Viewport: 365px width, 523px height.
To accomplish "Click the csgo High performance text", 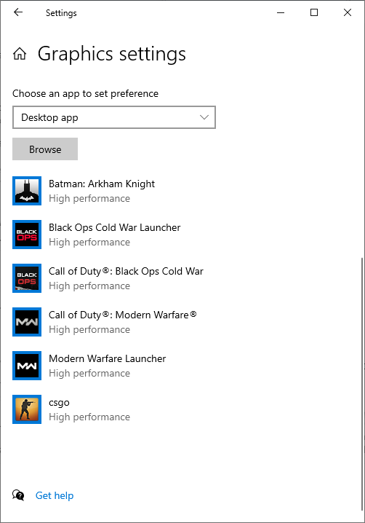I will coord(89,417).
